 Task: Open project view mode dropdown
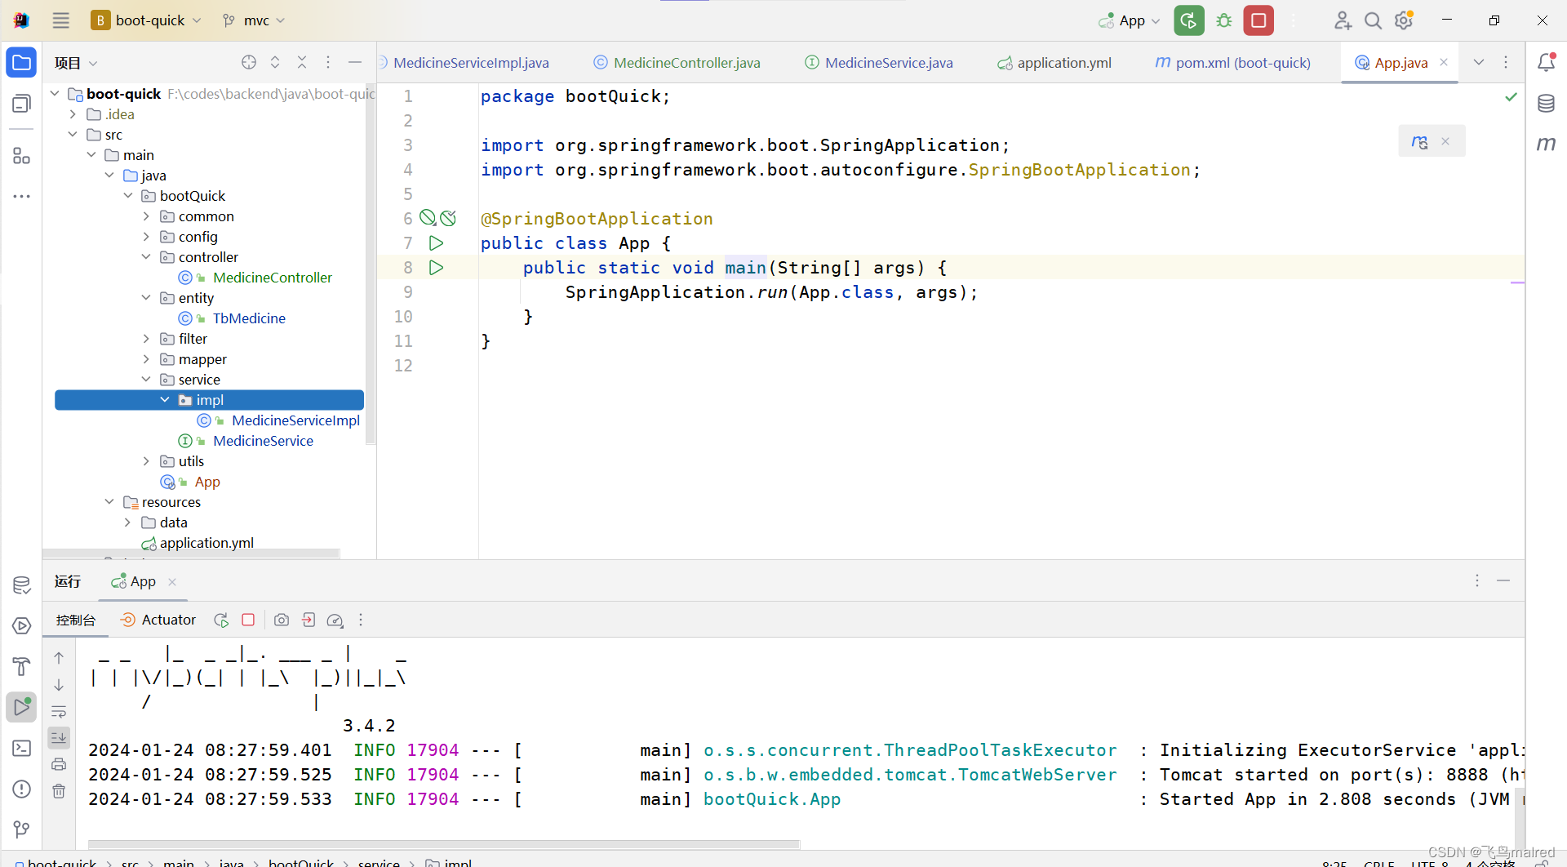click(x=76, y=63)
